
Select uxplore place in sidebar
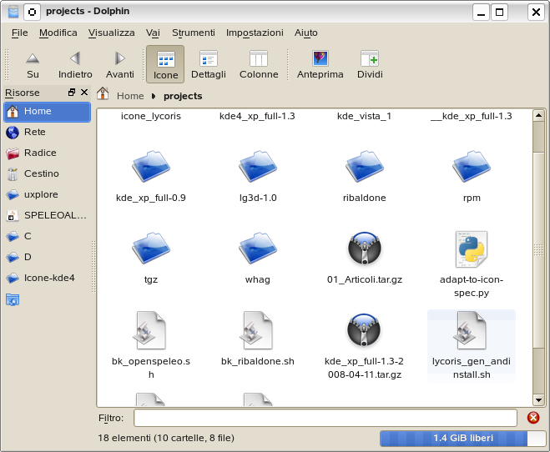point(48,194)
